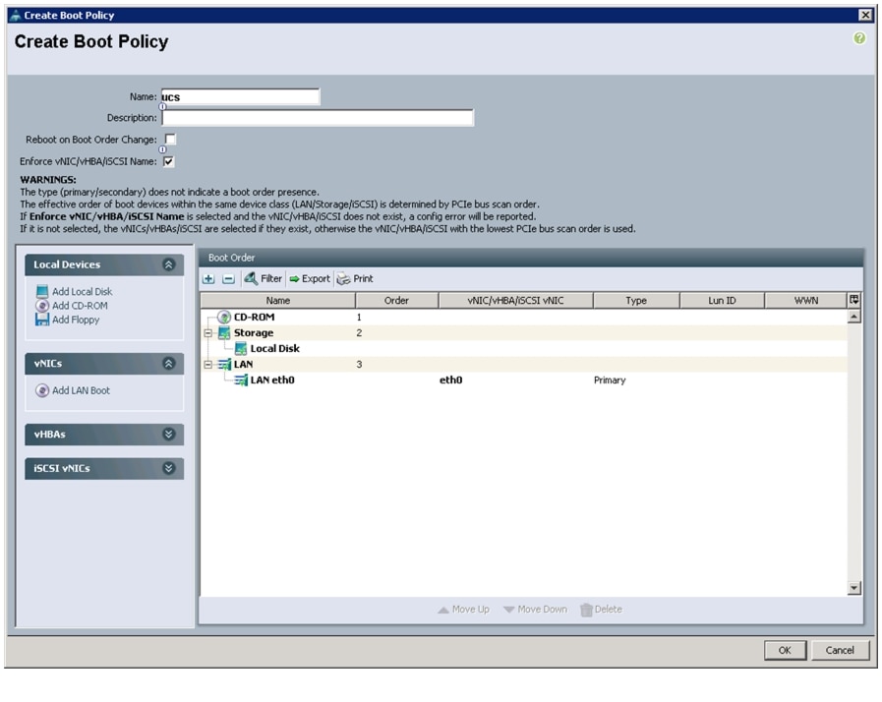
Task: Select the Local Disk entry text
Action: click(x=275, y=349)
